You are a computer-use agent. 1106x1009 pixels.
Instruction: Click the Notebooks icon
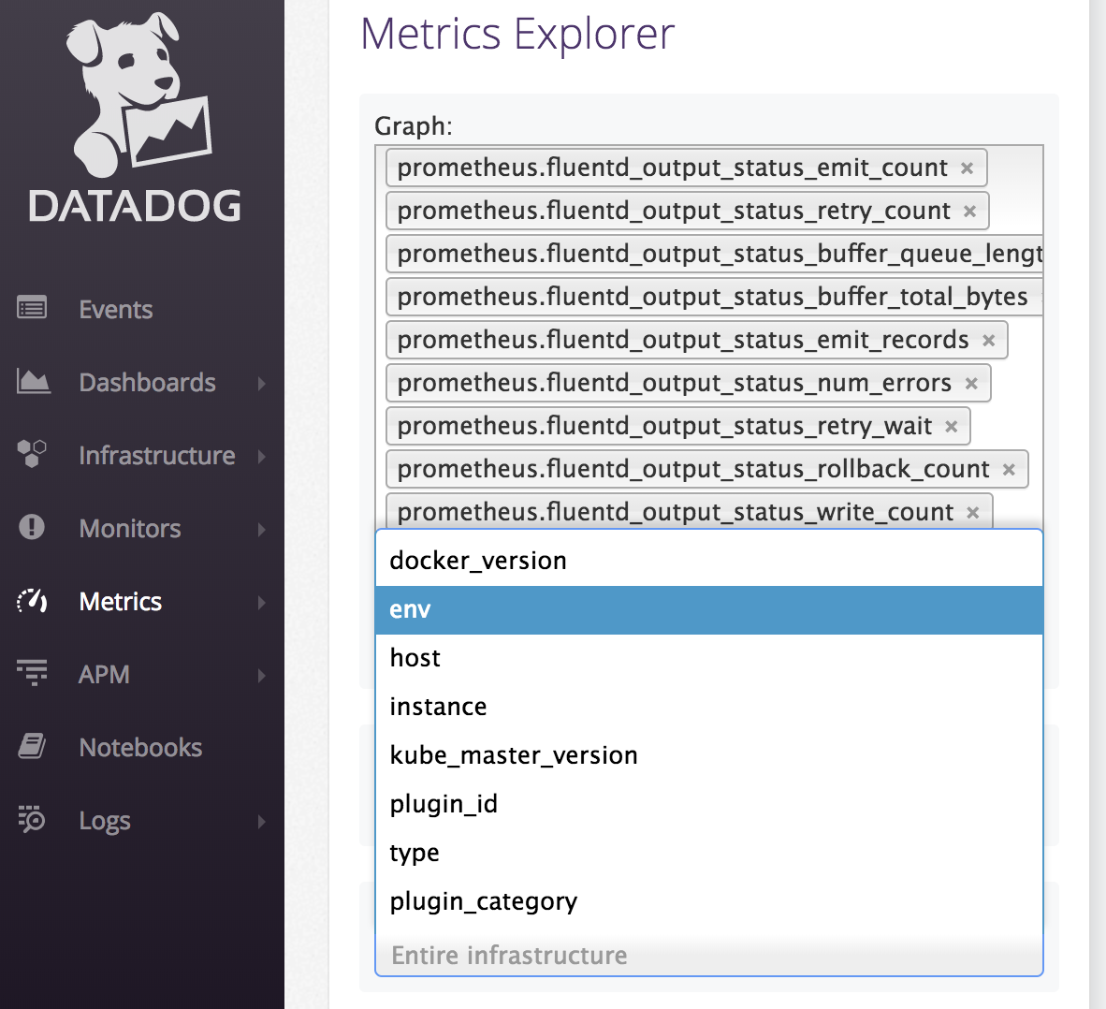[31, 747]
